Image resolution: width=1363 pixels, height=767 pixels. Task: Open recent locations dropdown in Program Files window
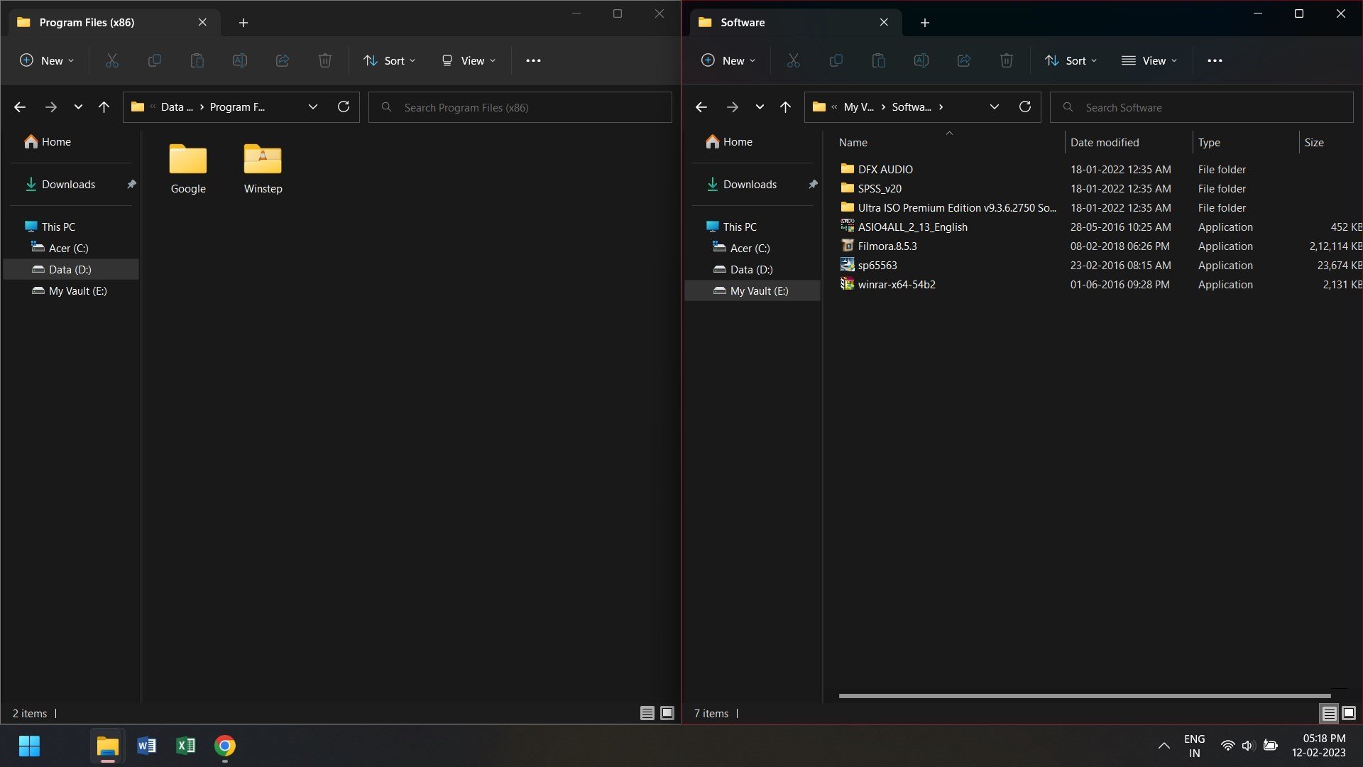pyautogui.click(x=78, y=107)
